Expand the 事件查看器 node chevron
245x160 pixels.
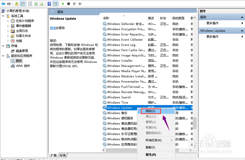click(8, 26)
